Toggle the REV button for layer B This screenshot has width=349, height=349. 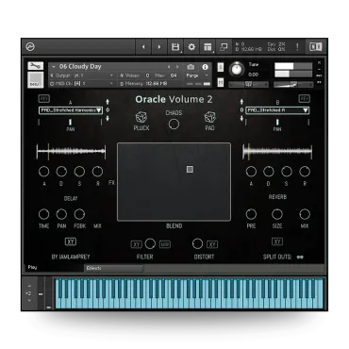pos(304,99)
